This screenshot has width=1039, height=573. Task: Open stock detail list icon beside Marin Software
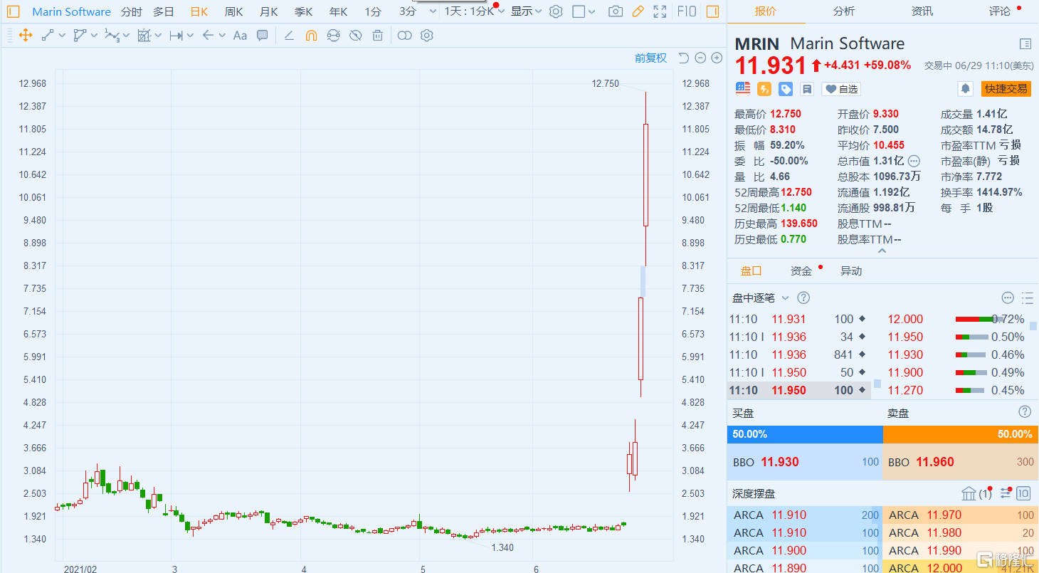coord(1025,44)
